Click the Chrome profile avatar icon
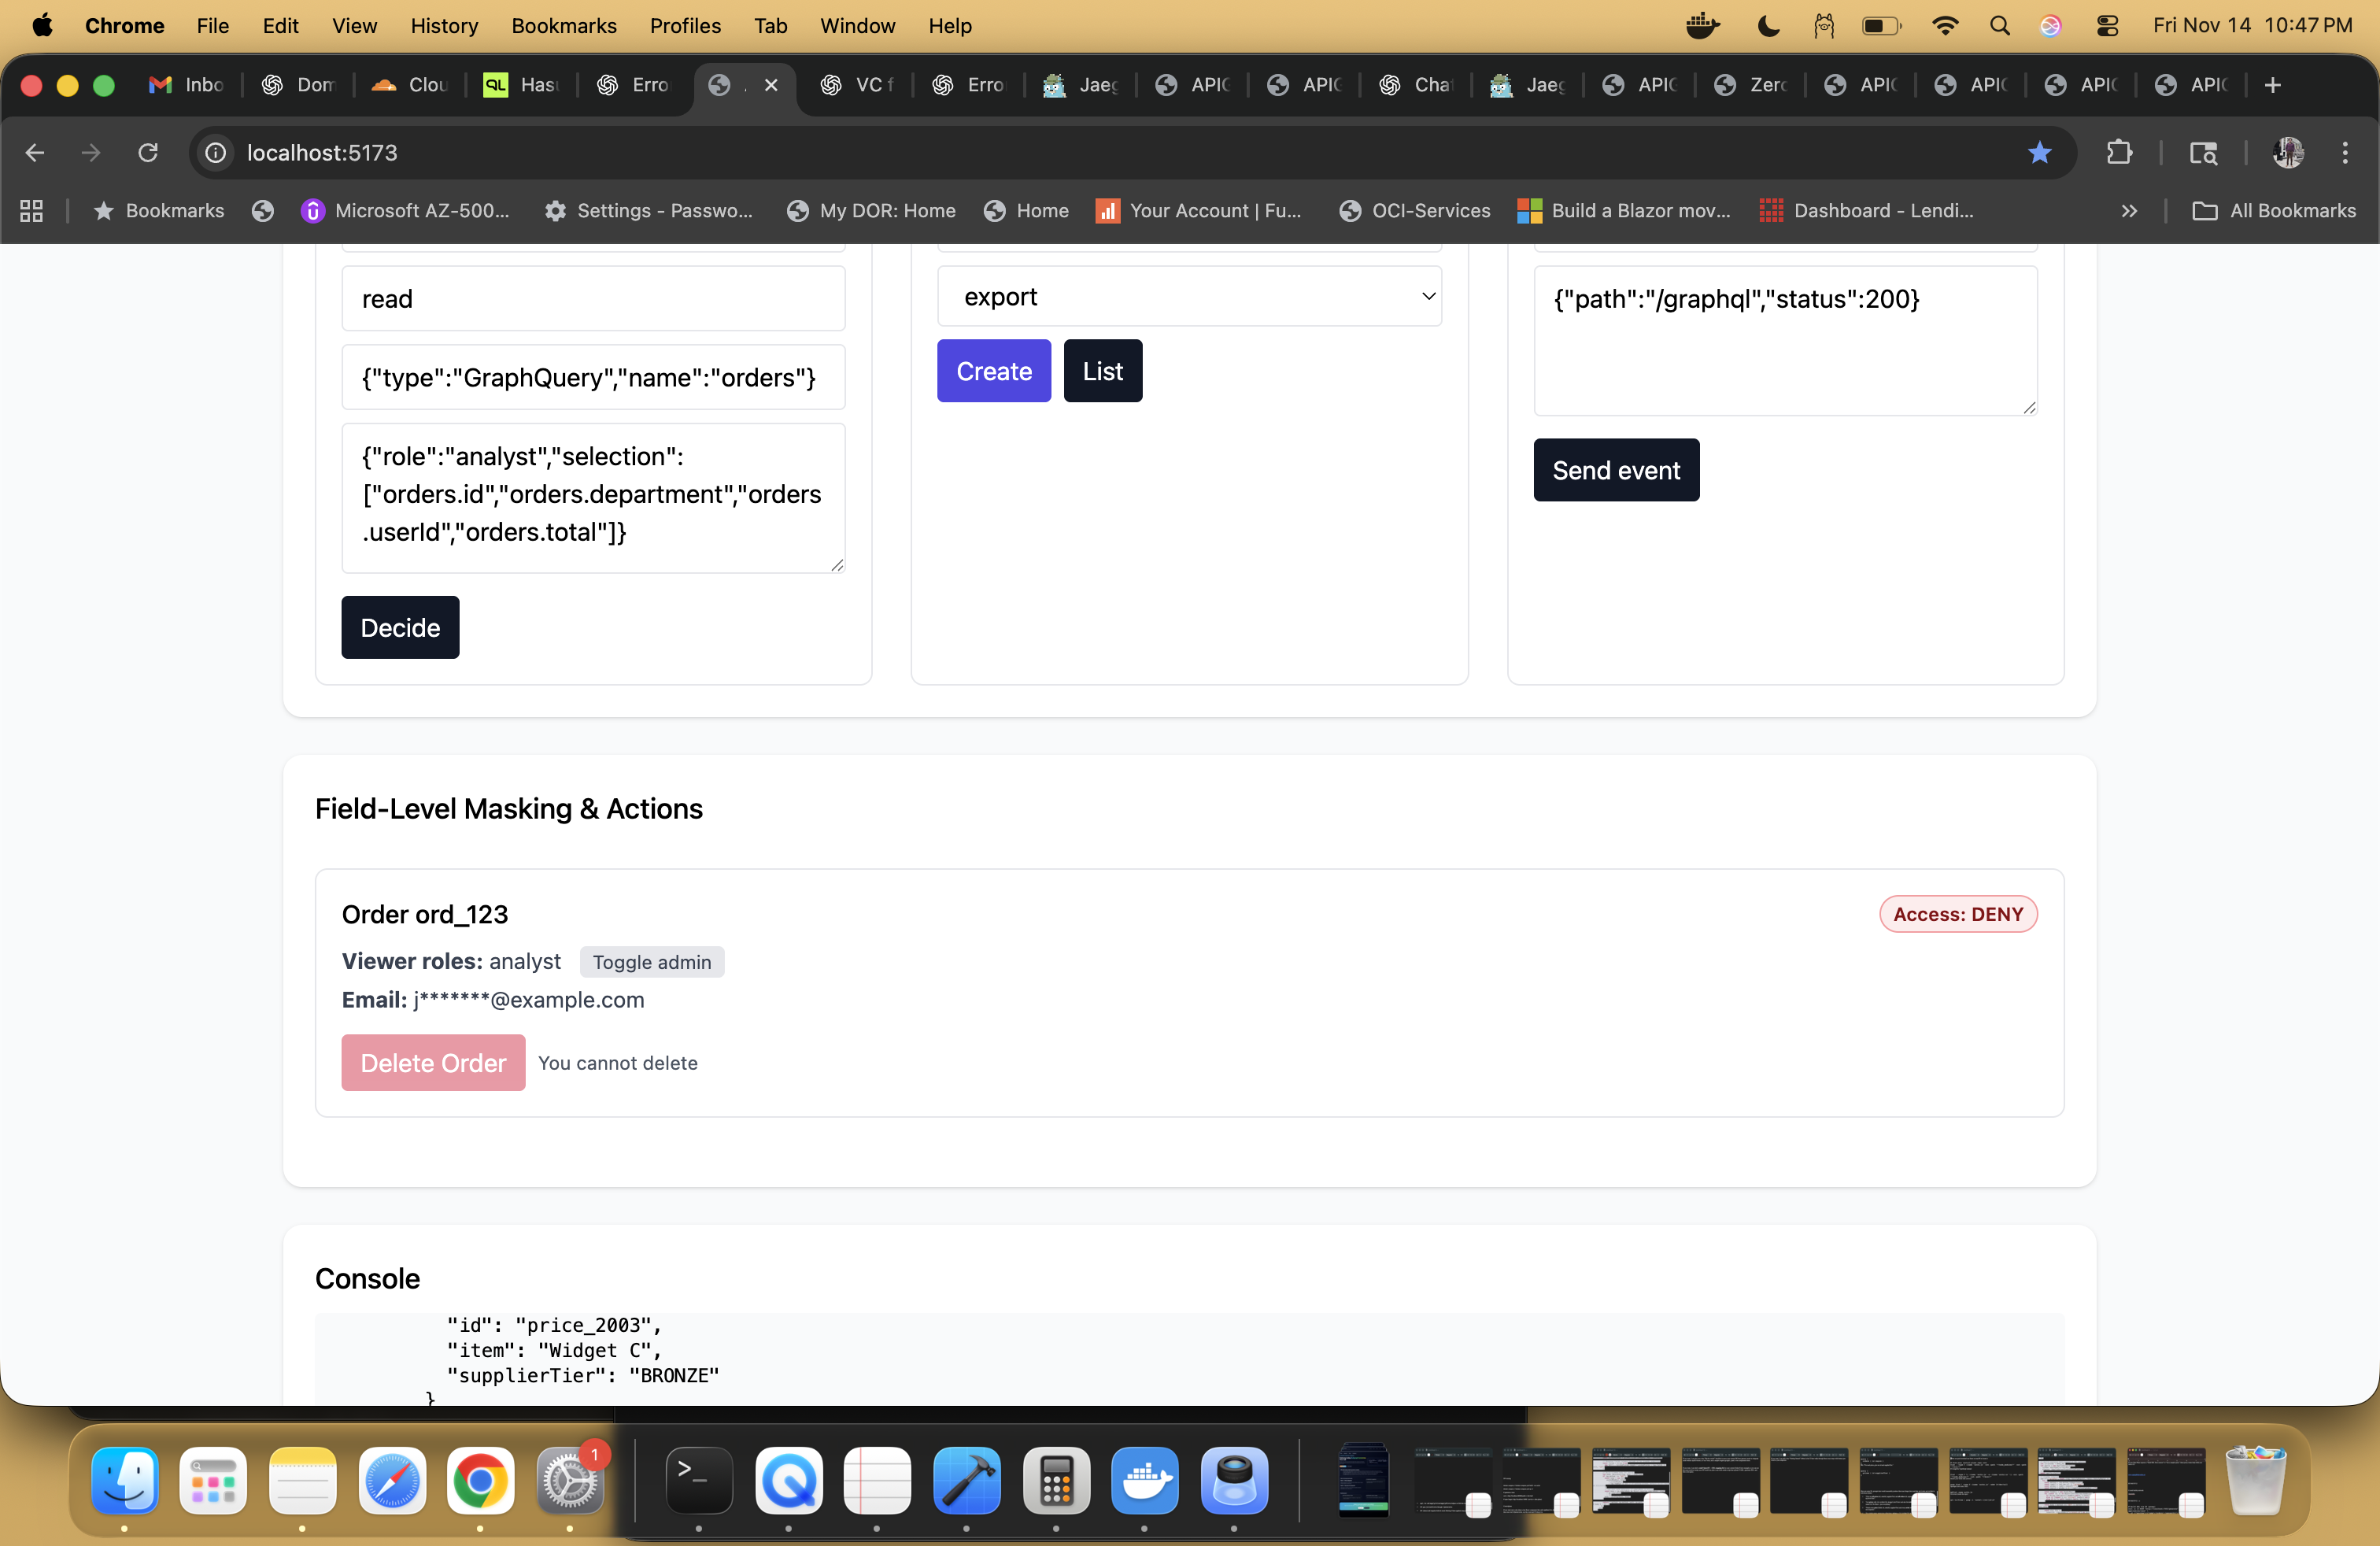Image resolution: width=2380 pixels, height=1546 pixels. pyautogui.click(x=2288, y=152)
